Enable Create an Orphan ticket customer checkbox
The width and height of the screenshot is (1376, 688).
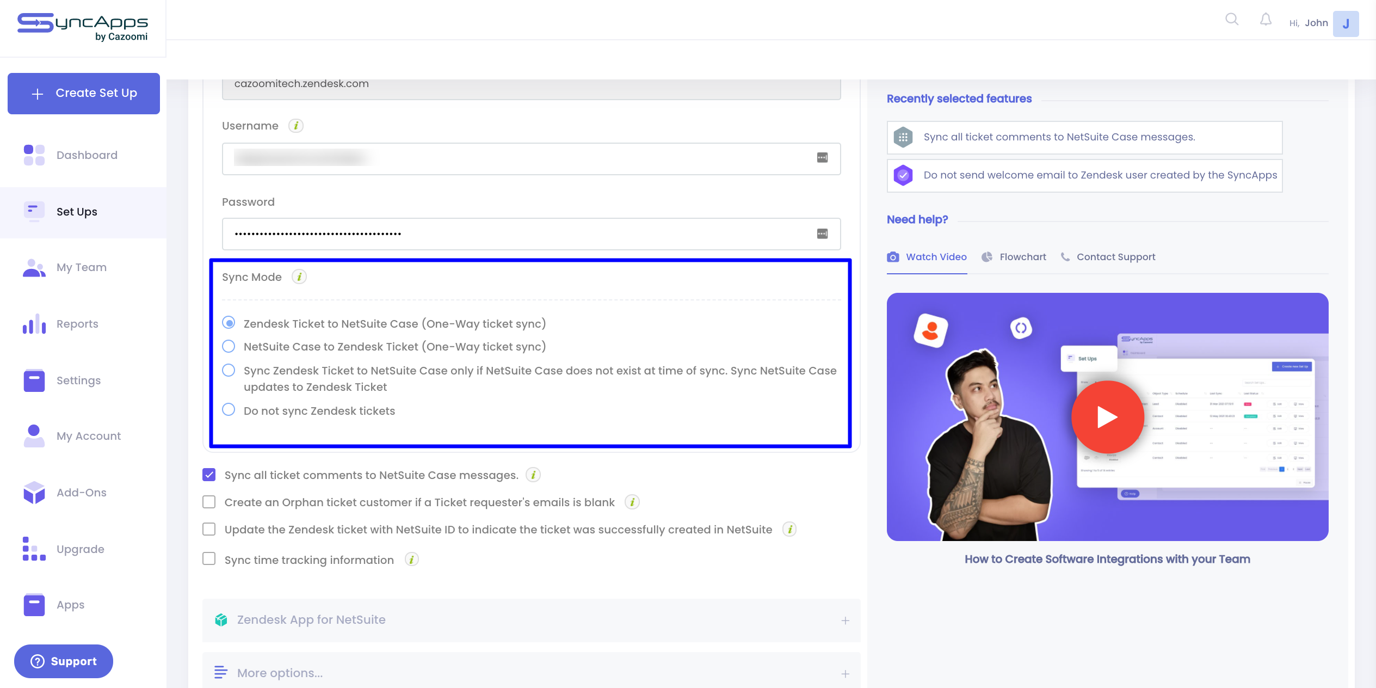[x=209, y=502]
